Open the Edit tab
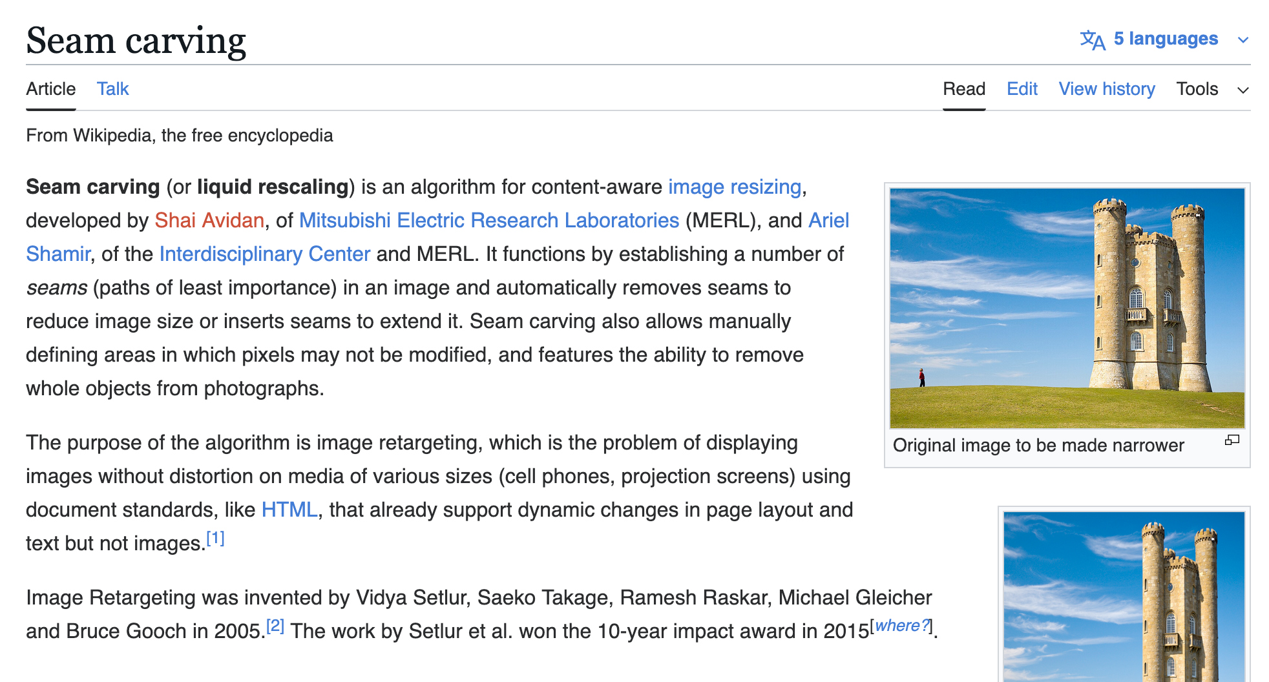The width and height of the screenshot is (1269, 682). (x=1022, y=89)
